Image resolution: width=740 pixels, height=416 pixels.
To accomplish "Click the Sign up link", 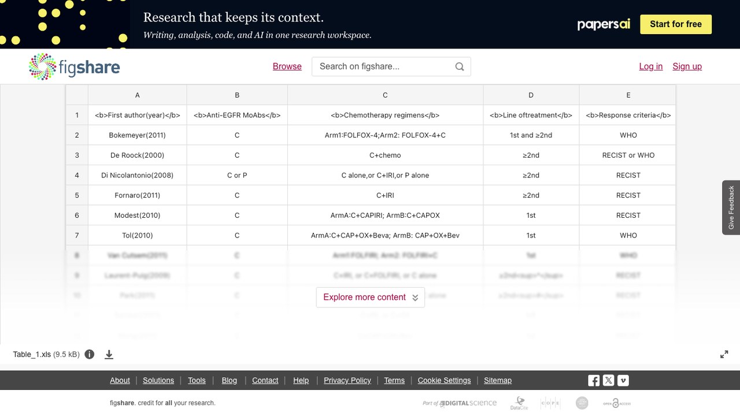I will tap(687, 66).
